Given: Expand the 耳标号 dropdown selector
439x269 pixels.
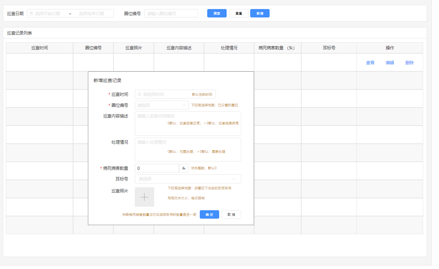Looking at the screenshot, I should click(188, 179).
